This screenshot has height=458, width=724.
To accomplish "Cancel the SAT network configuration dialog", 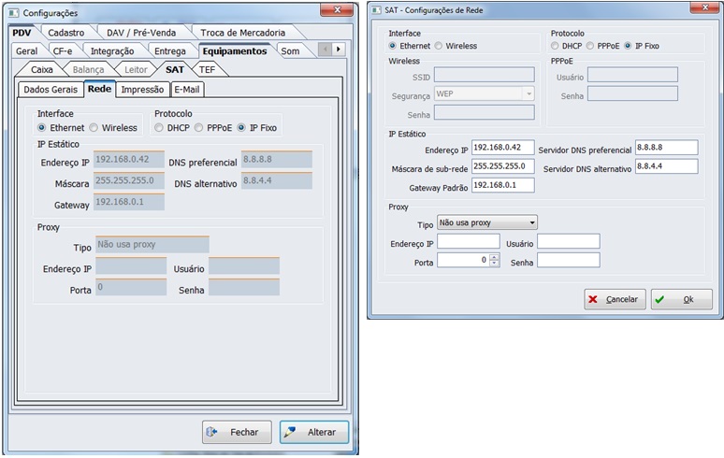I will pos(614,299).
